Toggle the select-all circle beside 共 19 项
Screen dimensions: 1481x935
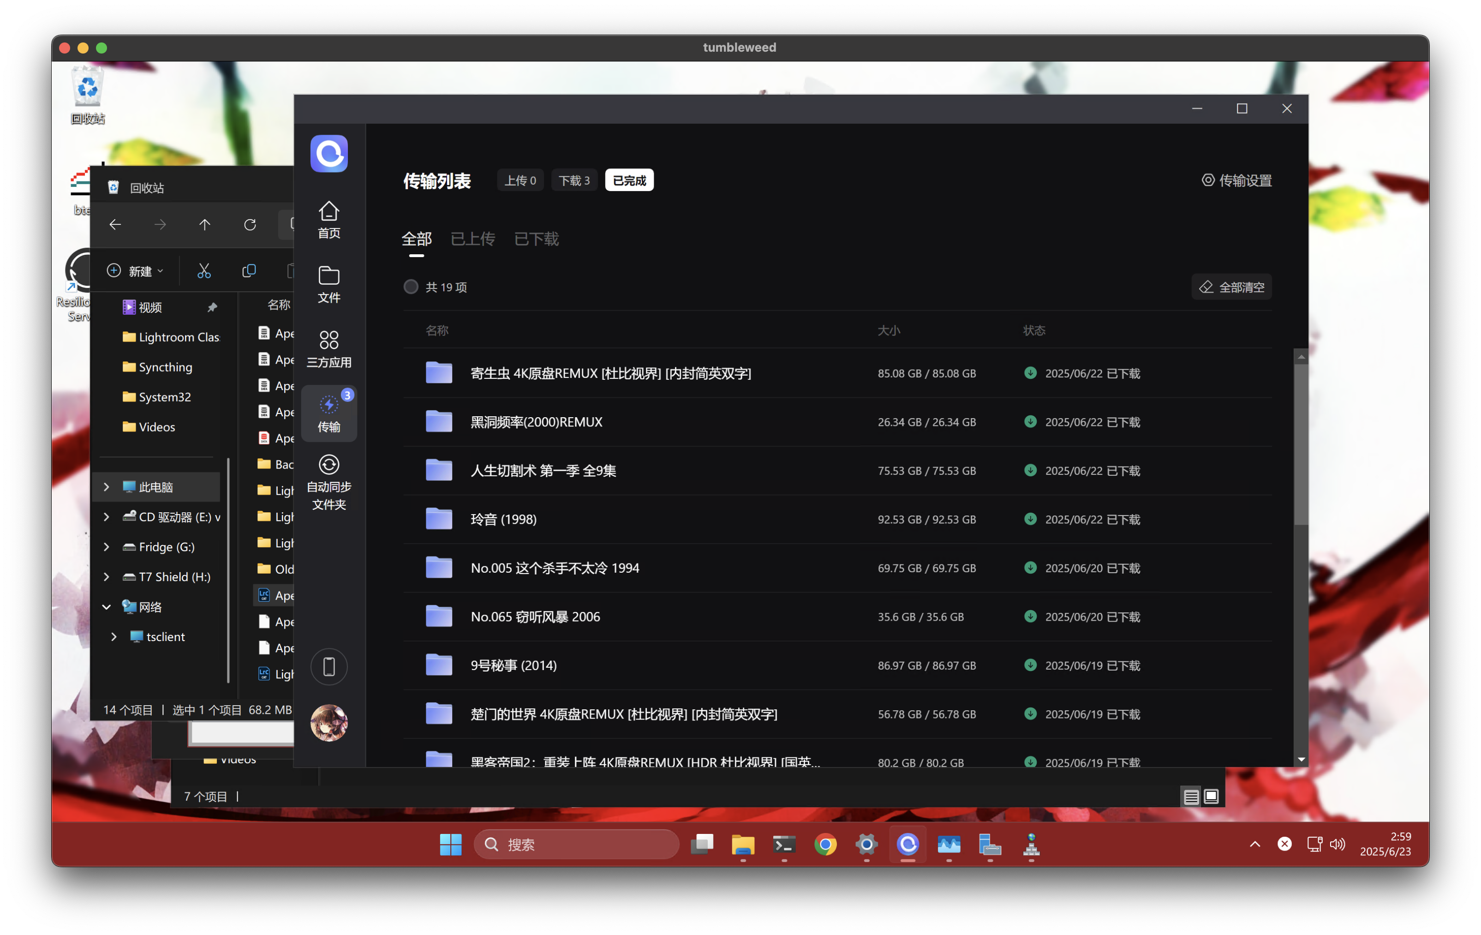coord(411,287)
